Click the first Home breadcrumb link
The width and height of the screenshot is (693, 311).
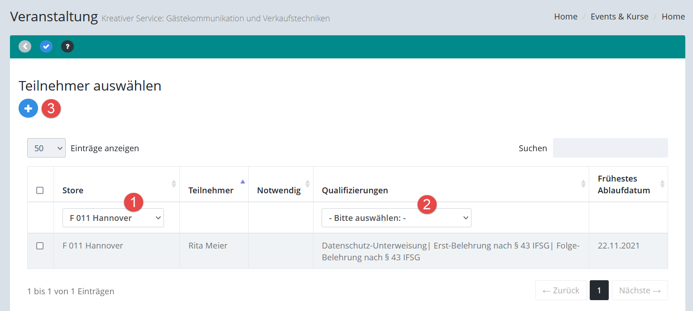pyautogui.click(x=566, y=17)
